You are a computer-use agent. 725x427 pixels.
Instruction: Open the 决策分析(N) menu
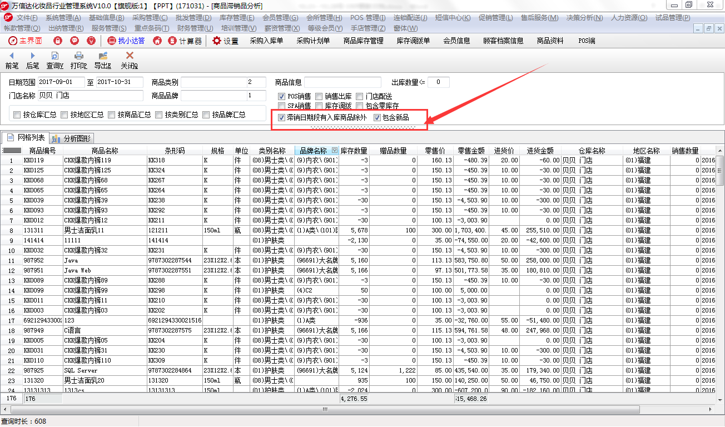click(584, 18)
